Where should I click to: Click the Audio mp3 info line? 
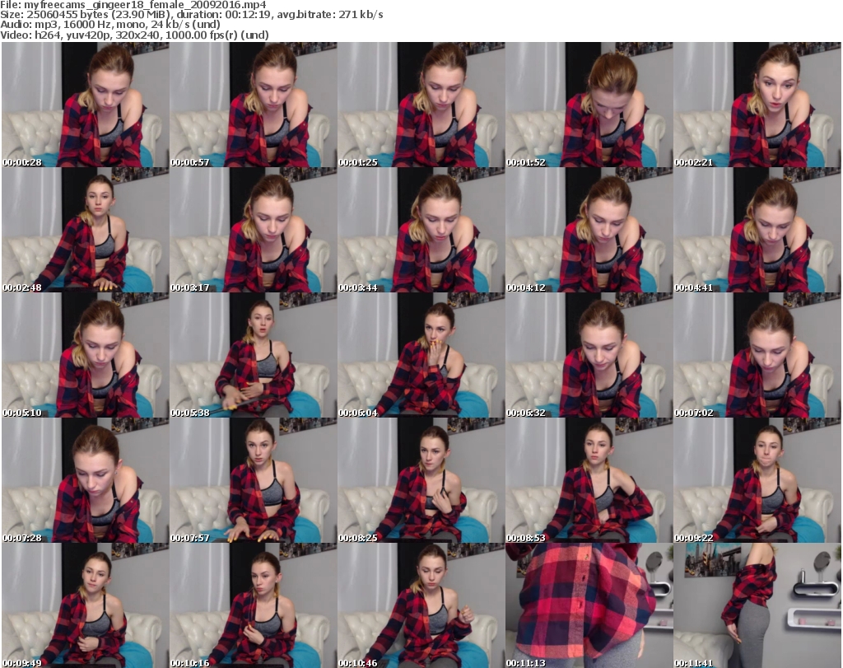coord(110,25)
